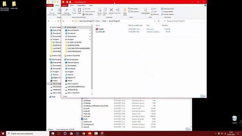Open the Windows Start menu
Image resolution: width=242 pixels, height=136 pixels.
pyautogui.click(x=3, y=133)
